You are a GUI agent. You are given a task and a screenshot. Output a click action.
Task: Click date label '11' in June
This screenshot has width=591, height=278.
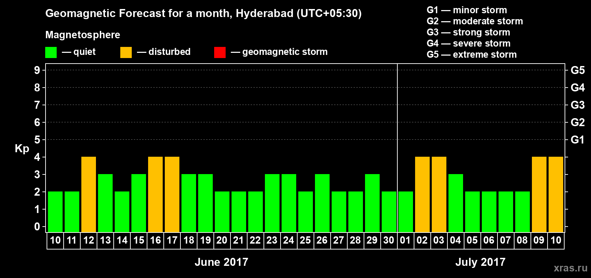(72, 240)
